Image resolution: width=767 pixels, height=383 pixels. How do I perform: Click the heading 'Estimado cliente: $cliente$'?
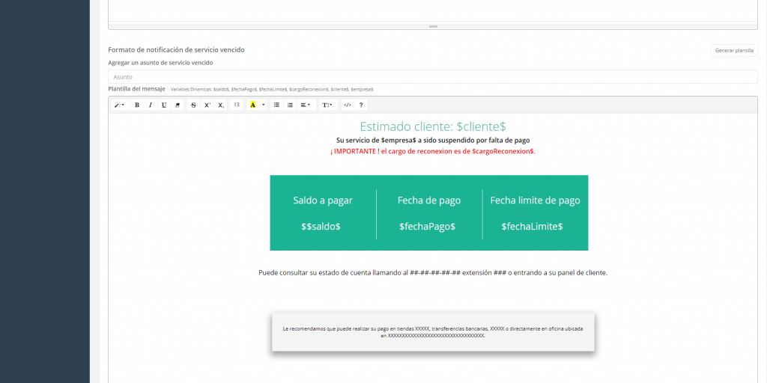433,126
